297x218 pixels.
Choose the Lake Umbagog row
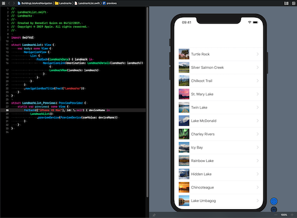[219, 201]
